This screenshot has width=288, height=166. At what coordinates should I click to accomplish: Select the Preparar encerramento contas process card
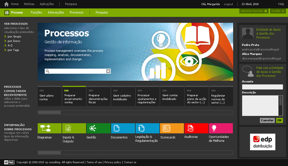(74, 96)
